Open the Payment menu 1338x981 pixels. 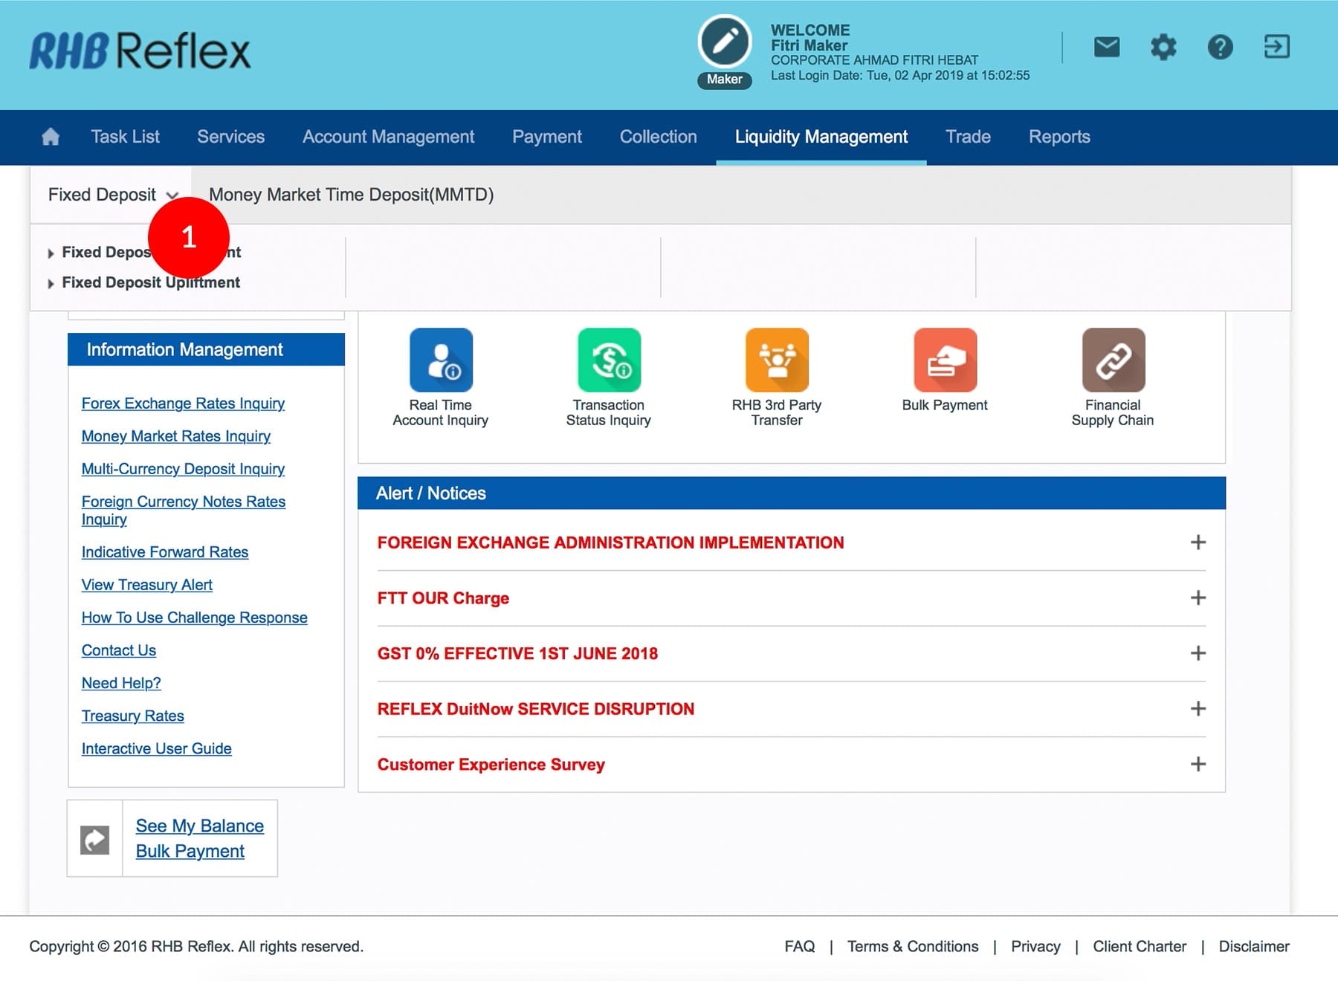click(x=546, y=137)
